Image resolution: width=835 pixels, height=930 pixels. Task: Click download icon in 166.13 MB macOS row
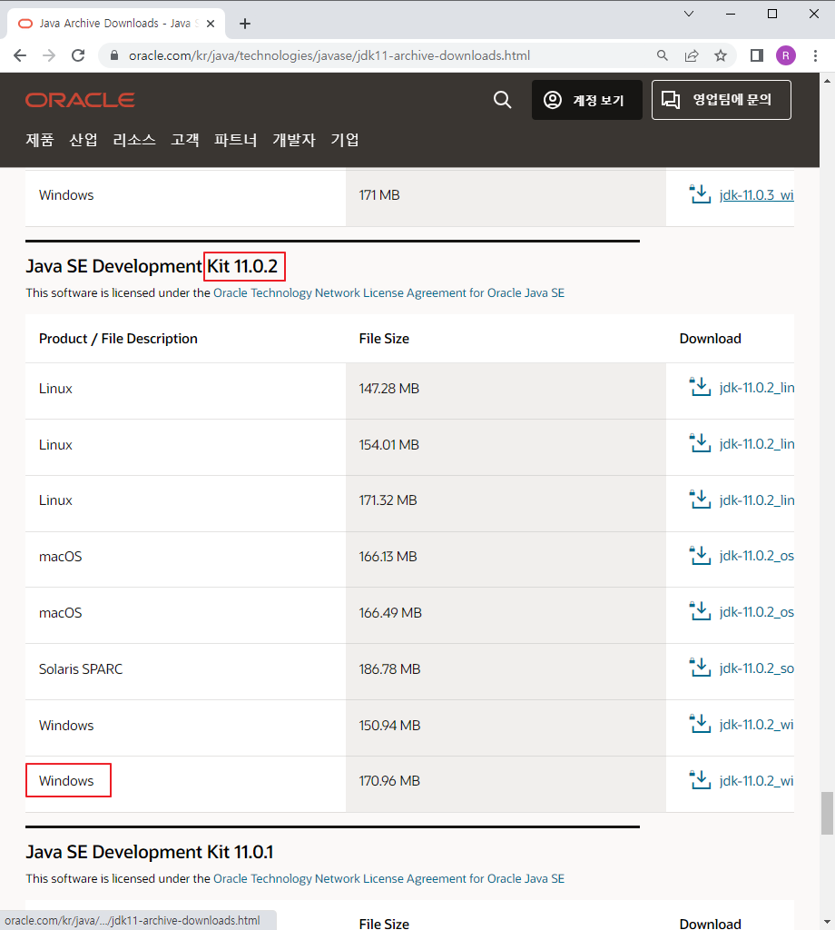pos(700,556)
